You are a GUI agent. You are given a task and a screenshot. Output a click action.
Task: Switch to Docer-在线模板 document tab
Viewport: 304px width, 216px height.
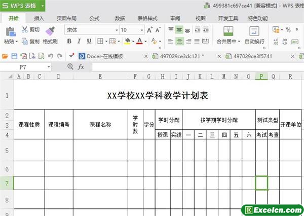pos(105,56)
